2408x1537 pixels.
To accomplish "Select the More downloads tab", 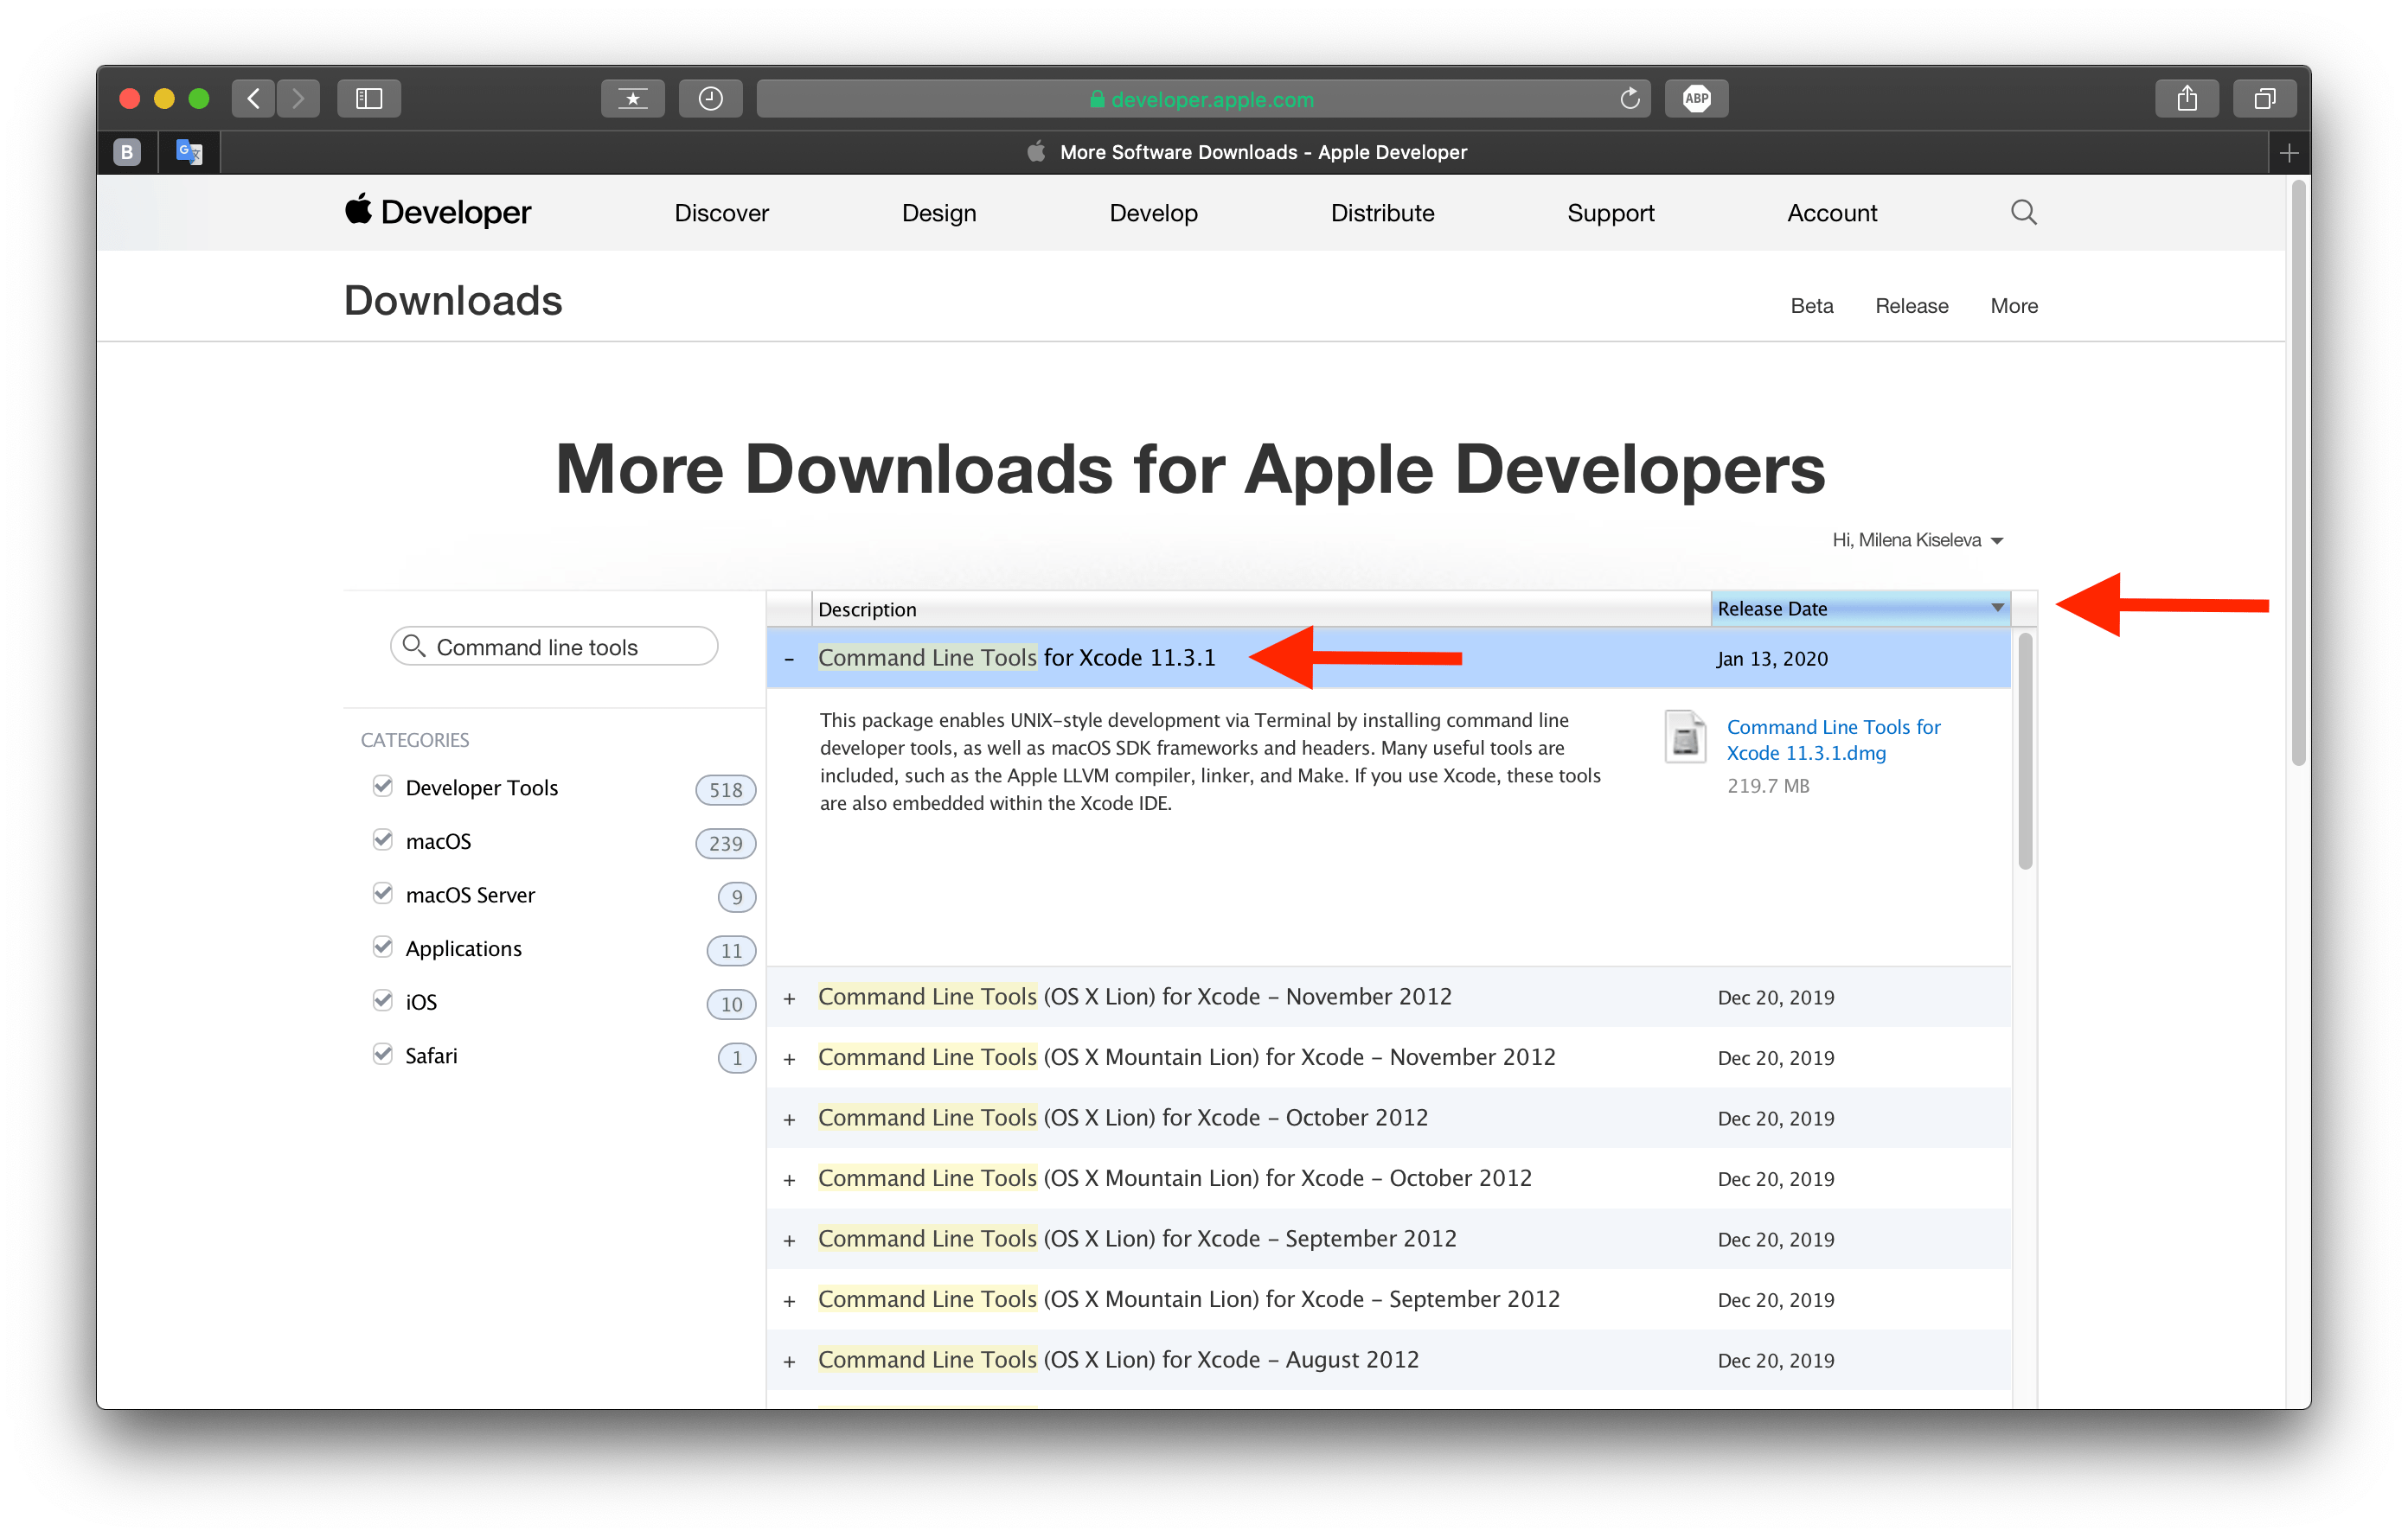I will [2013, 306].
